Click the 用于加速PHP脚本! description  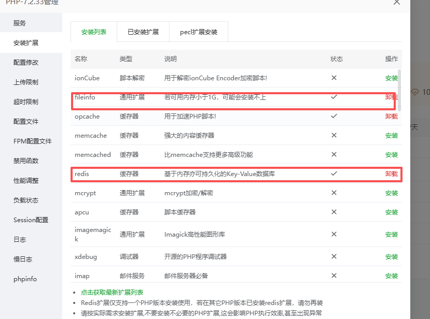pos(190,117)
